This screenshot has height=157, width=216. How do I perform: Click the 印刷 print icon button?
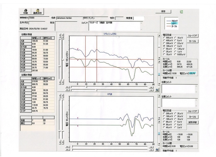click(x=26, y=11)
